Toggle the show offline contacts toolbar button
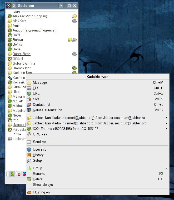Screen dimensions: 174x200 (x=18, y=174)
